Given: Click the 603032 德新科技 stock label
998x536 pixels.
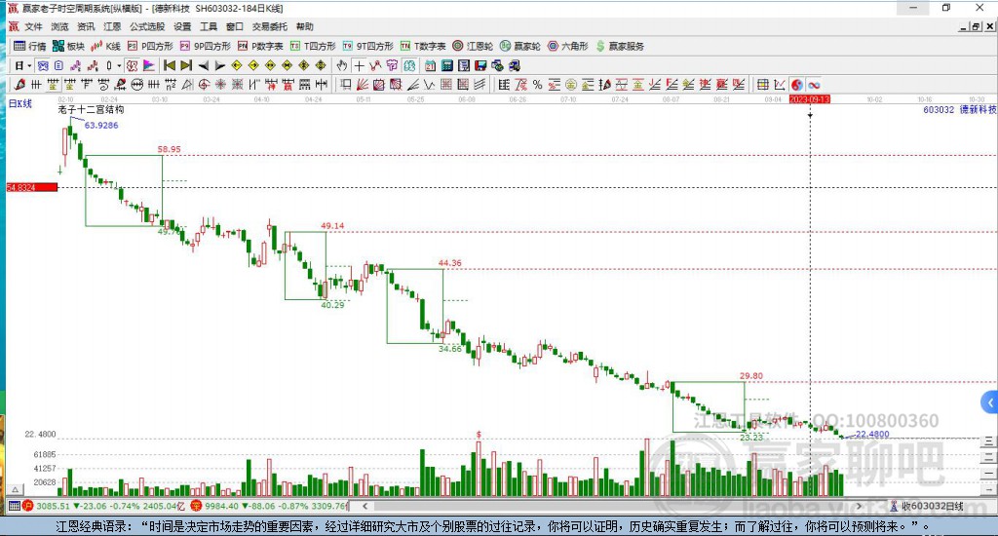Looking at the screenshot, I should pyautogui.click(x=960, y=109).
